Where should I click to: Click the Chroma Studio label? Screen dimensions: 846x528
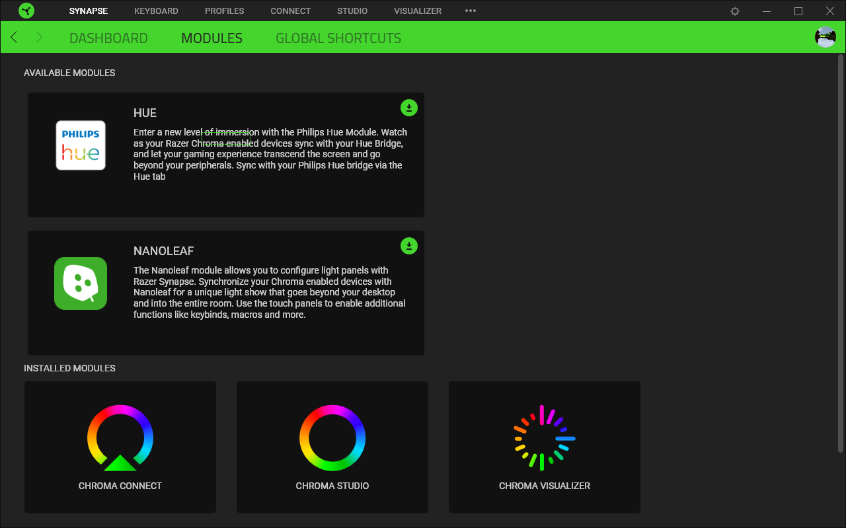point(332,486)
